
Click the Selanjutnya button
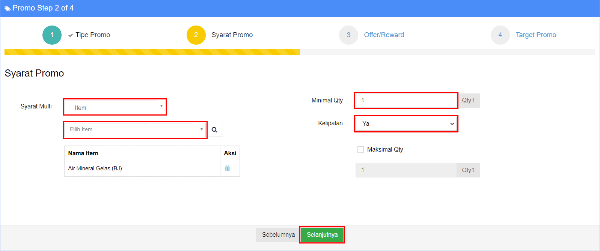click(322, 235)
